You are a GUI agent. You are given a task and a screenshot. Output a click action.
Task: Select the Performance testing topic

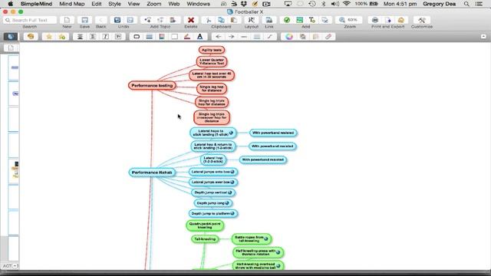click(152, 85)
